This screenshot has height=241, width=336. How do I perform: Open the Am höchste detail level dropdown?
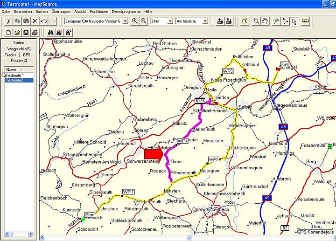[x=205, y=21]
